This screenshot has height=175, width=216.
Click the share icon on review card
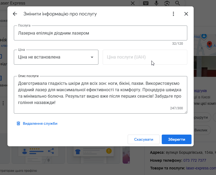[x=51, y=151]
